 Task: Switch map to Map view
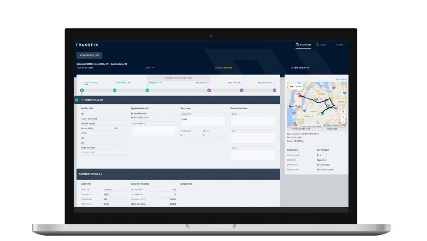(291, 86)
